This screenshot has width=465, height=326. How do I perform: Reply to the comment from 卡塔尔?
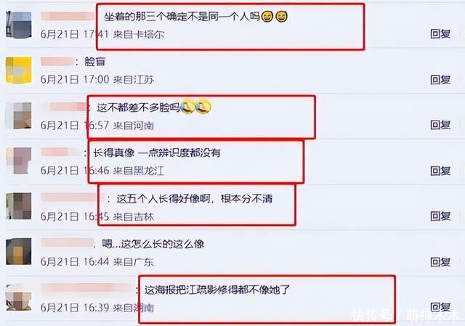point(440,34)
